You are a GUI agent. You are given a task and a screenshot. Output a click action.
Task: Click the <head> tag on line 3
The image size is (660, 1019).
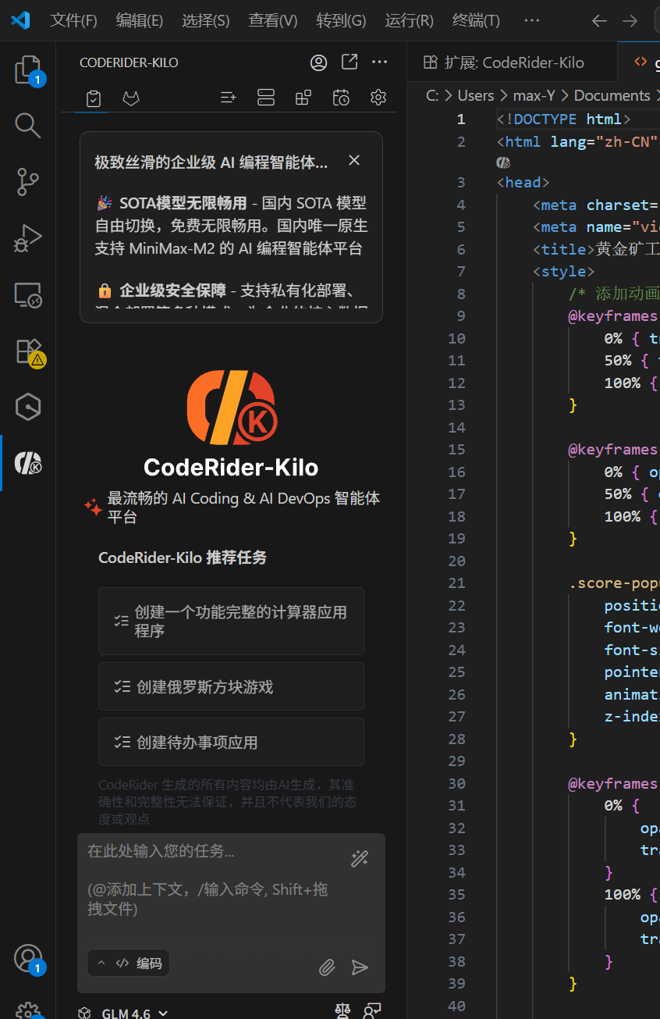point(523,183)
